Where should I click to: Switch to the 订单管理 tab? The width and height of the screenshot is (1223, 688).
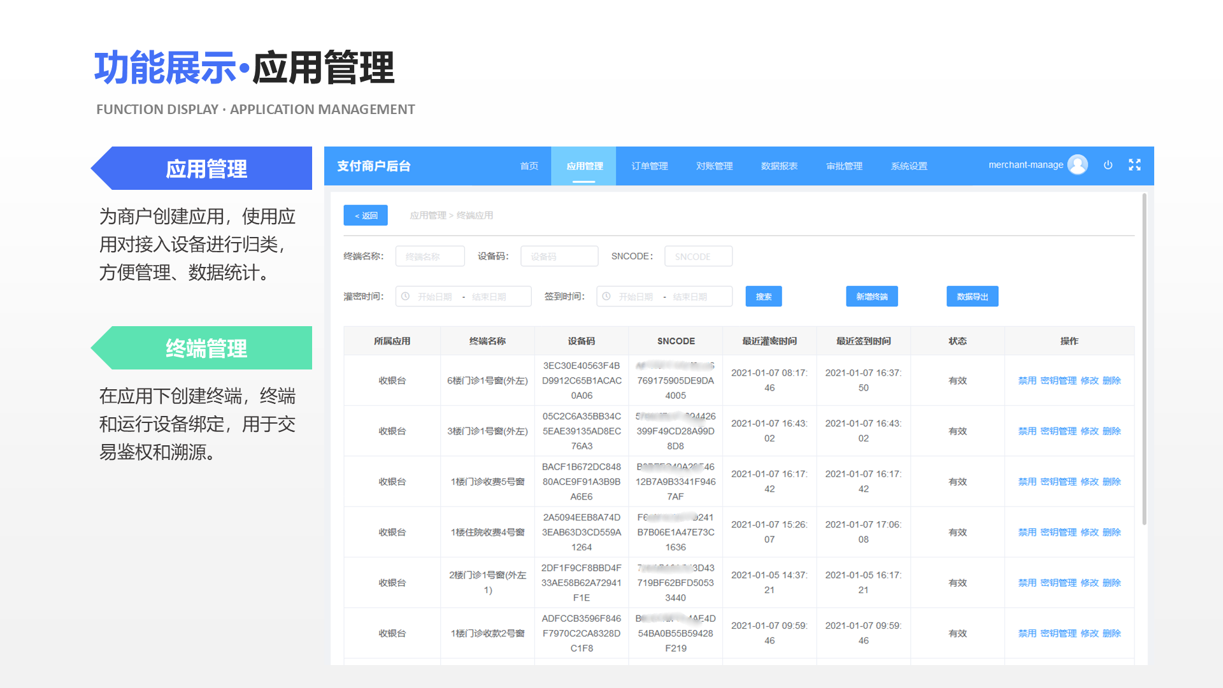[x=649, y=166]
